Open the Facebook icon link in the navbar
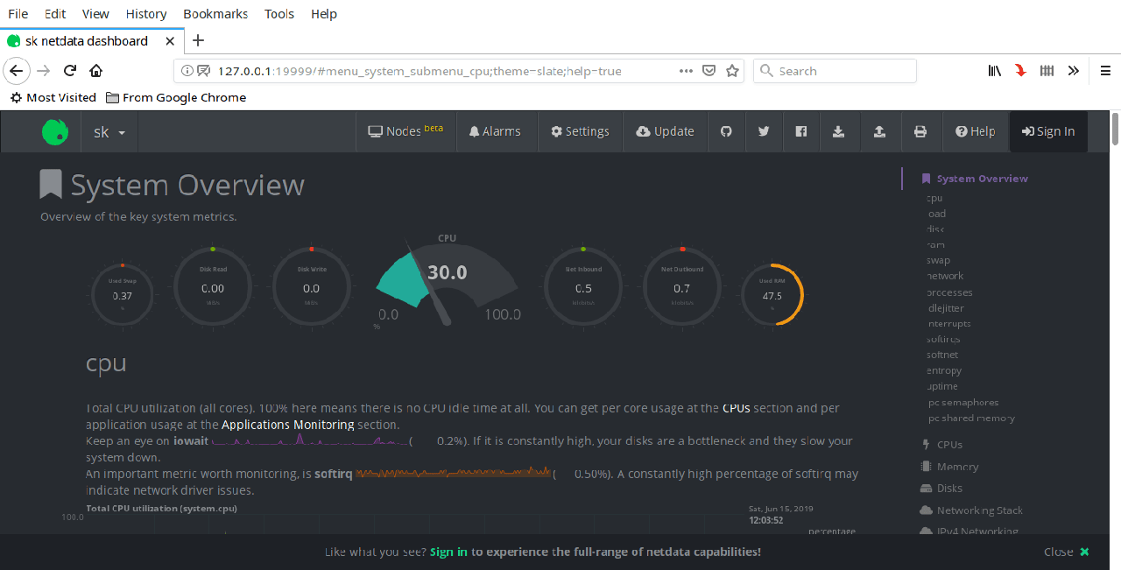 [800, 131]
